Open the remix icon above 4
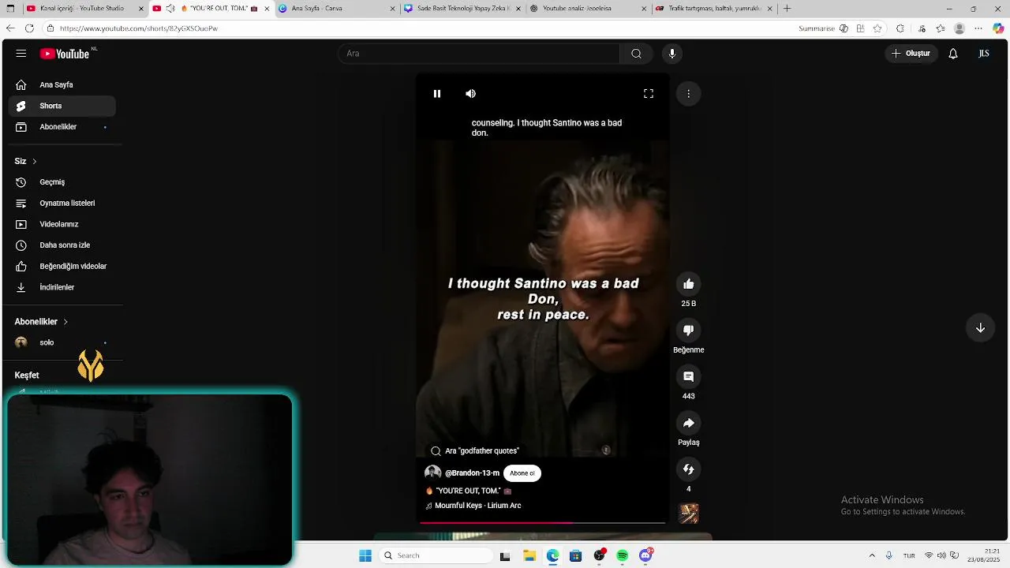The width and height of the screenshot is (1010, 568). coord(689,469)
